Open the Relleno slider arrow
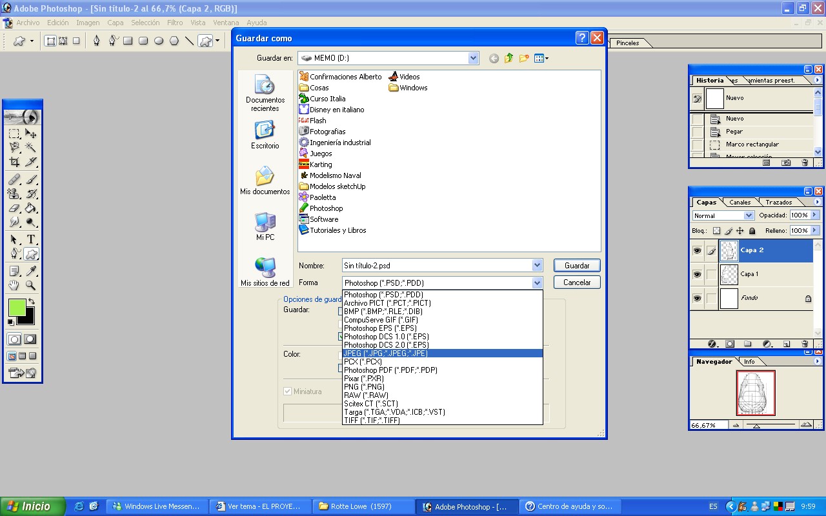The height and width of the screenshot is (516, 826). (x=814, y=230)
